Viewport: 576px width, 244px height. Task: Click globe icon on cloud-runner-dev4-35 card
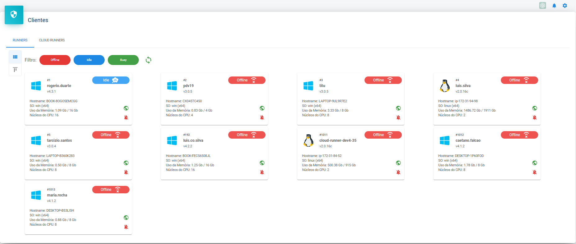point(398,163)
